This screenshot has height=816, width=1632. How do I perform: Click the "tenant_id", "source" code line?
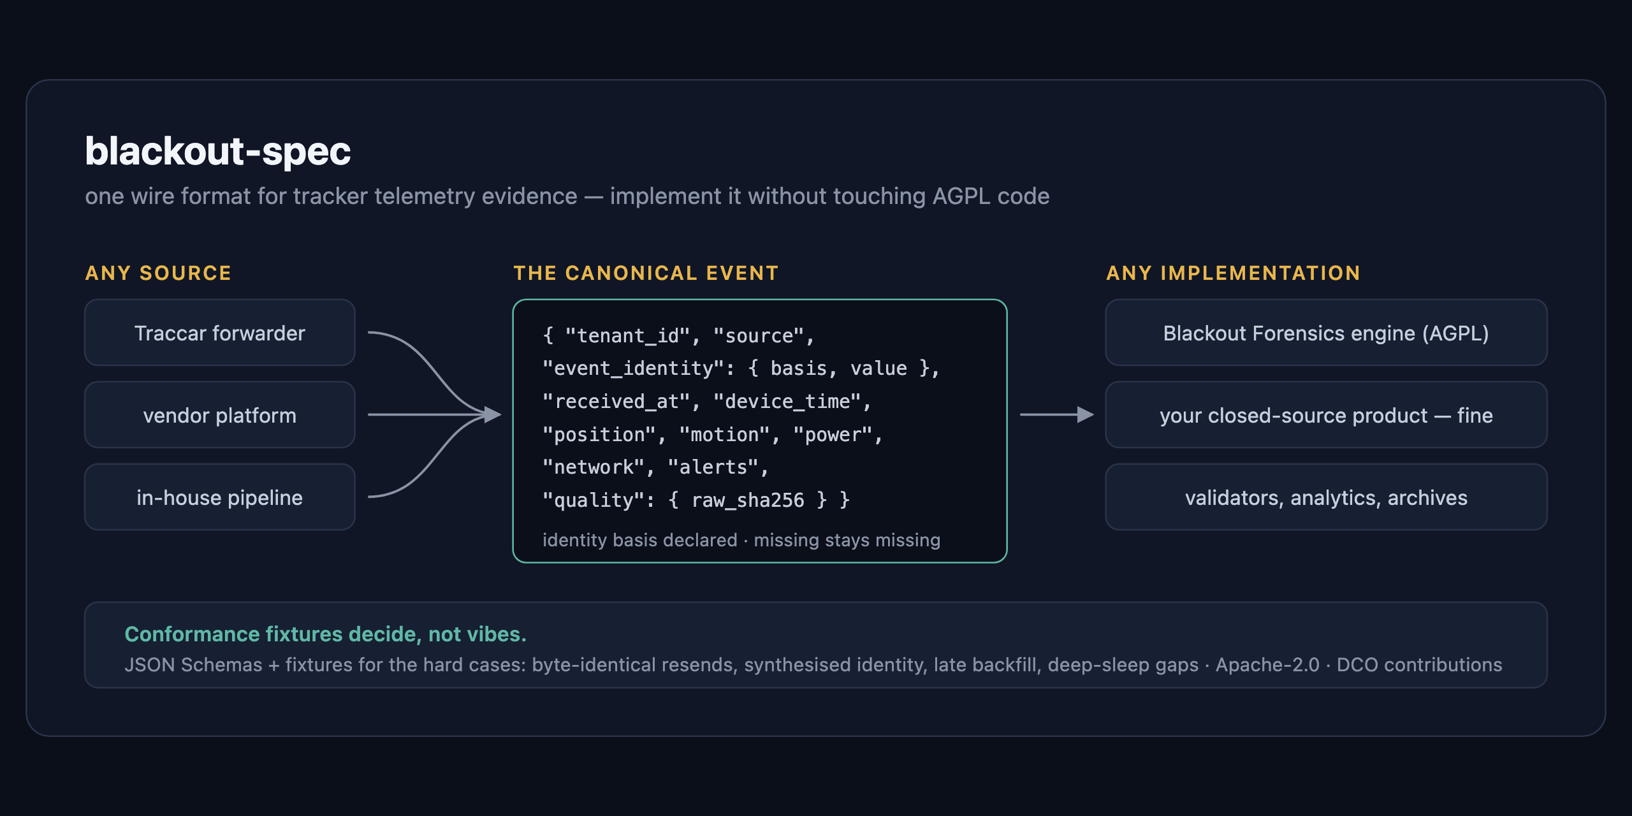coord(678,335)
